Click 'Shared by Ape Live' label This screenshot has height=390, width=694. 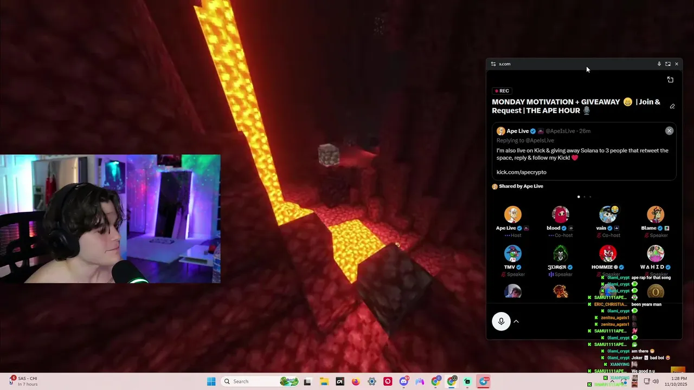pos(520,186)
